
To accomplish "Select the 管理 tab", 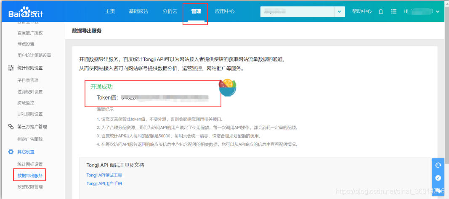I will click(196, 11).
